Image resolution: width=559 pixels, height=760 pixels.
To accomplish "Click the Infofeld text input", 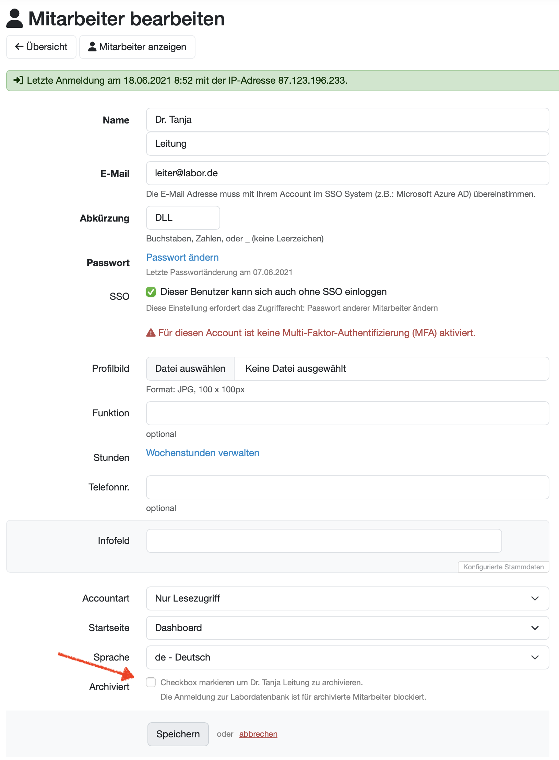I will 324,541.
